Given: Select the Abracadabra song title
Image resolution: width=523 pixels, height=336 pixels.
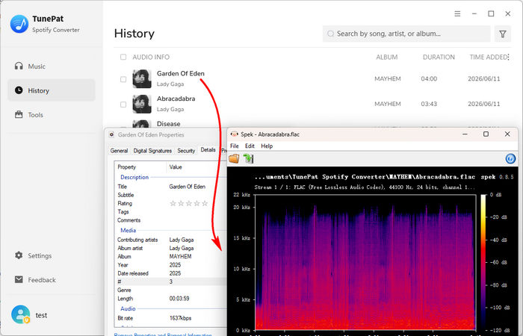Looking at the screenshot, I should coord(176,99).
